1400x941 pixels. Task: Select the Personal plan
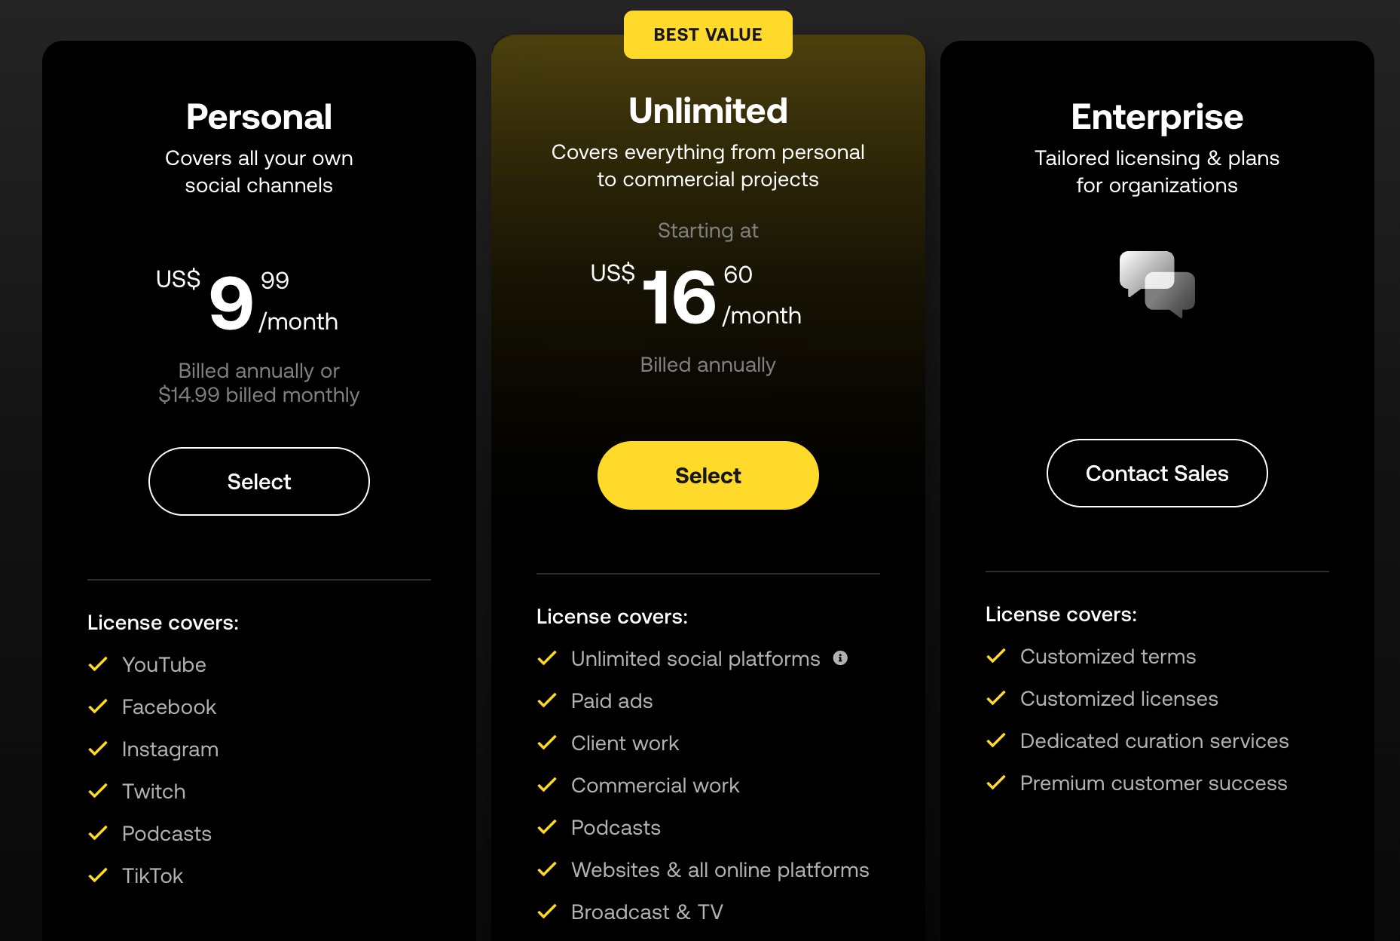[259, 481]
